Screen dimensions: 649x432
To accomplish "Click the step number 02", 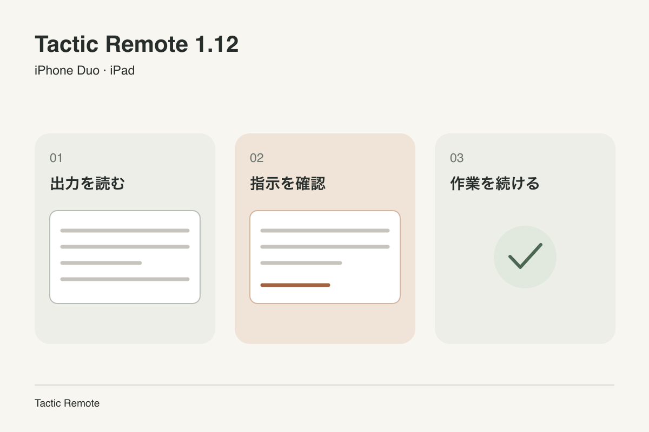I will (256, 158).
